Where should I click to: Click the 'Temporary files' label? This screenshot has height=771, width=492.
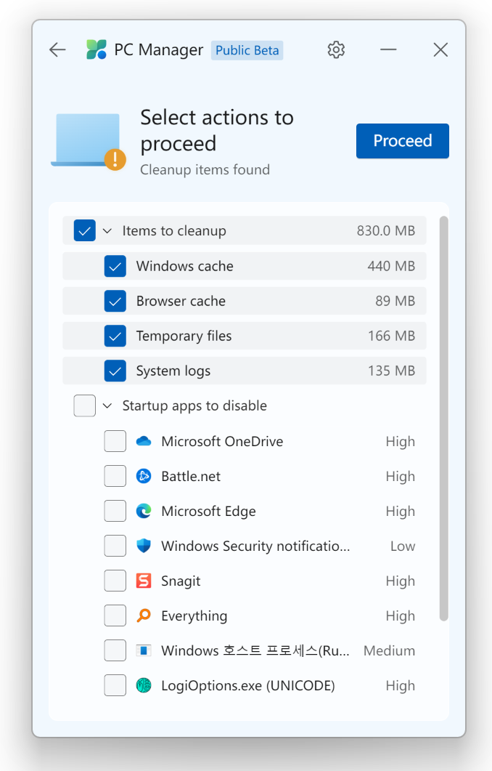click(x=184, y=336)
